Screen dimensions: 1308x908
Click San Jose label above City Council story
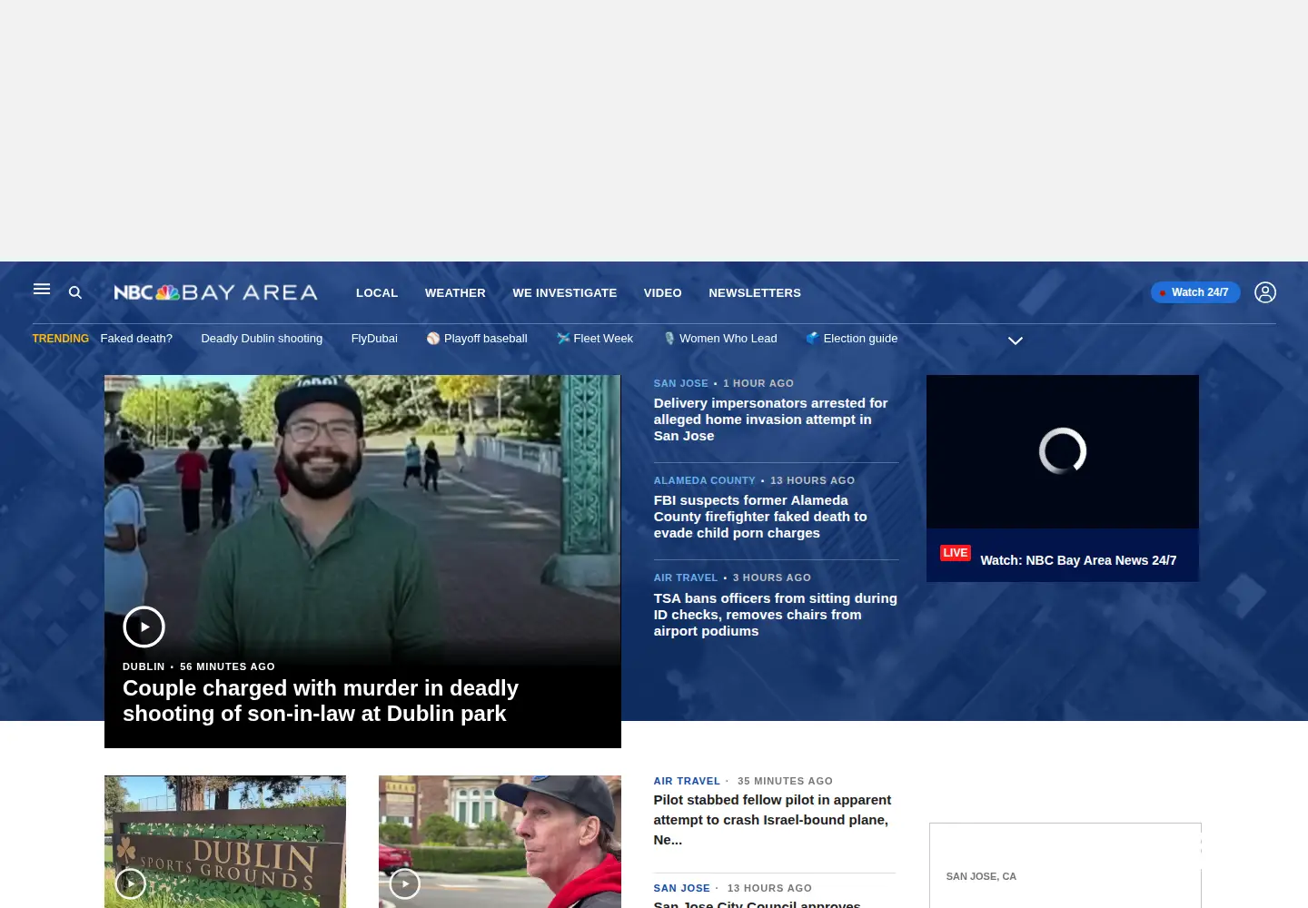tap(682, 888)
